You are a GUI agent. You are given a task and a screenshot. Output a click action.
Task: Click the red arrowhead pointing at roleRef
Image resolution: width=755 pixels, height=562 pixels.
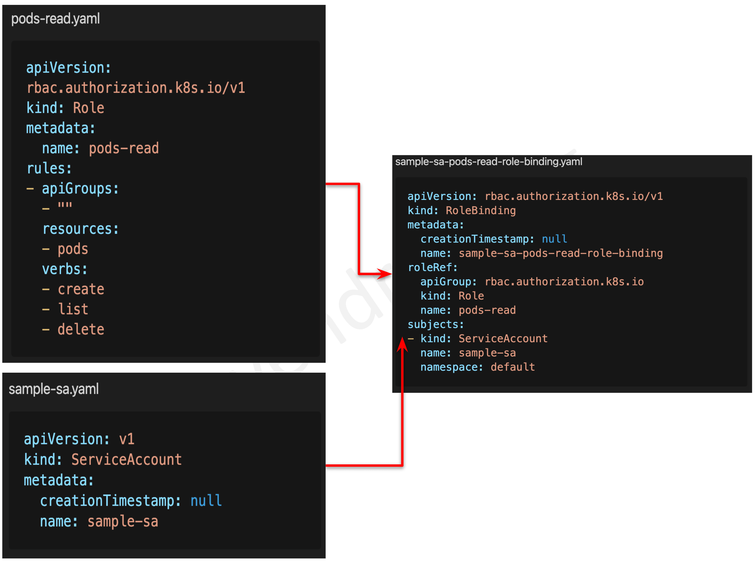385,274
